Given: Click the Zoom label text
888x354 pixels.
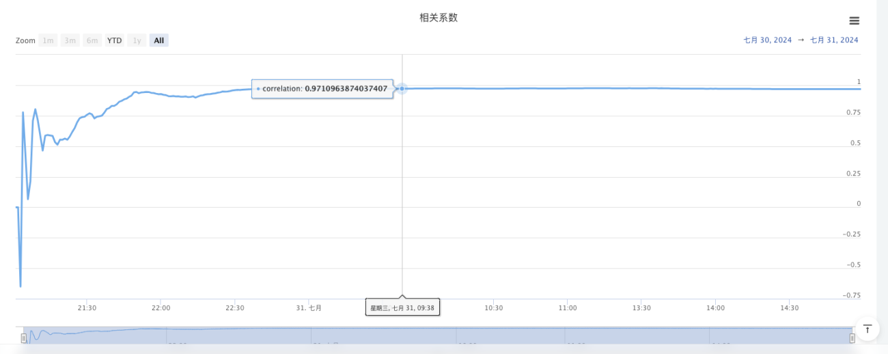Looking at the screenshot, I should click(x=25, y=40).
